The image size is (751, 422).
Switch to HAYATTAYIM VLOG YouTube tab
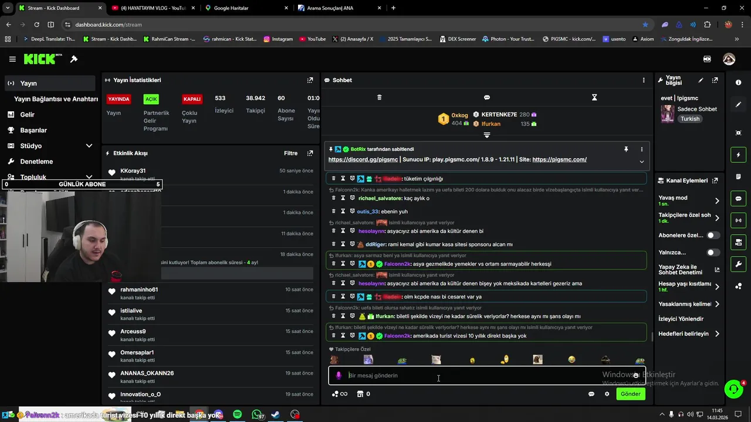(153, 8)
